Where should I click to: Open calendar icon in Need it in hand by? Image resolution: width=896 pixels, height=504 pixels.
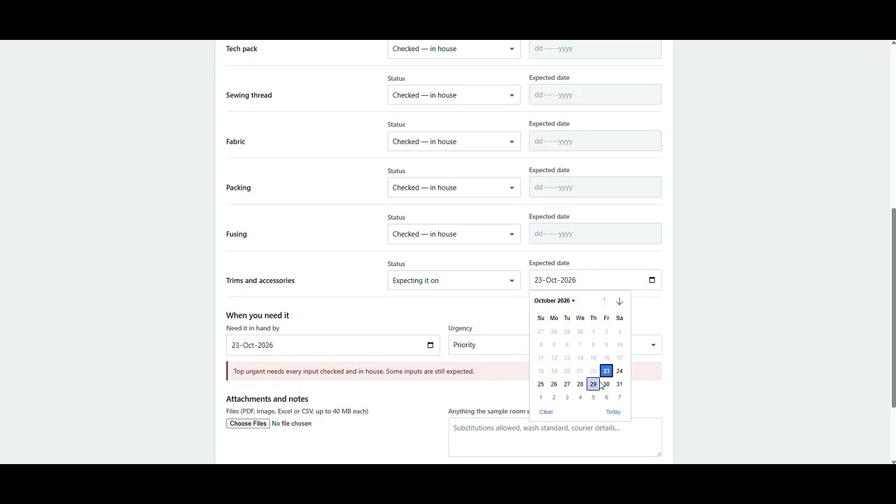[430, 345]
